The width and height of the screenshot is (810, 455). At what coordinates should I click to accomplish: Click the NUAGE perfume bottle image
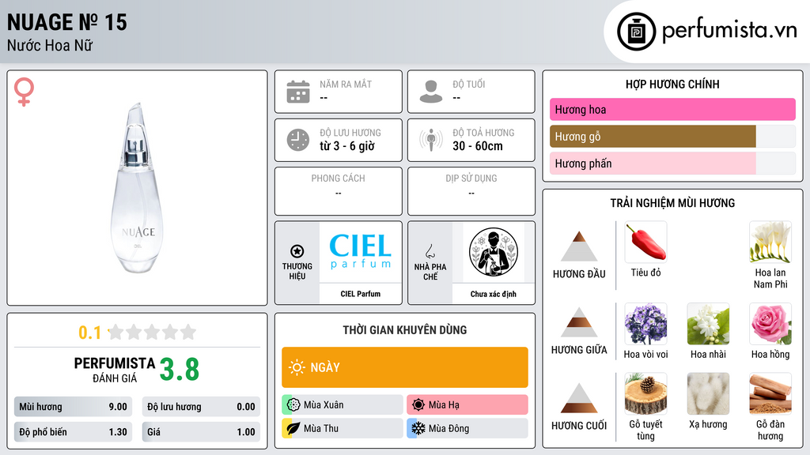(x=137, y=188)
